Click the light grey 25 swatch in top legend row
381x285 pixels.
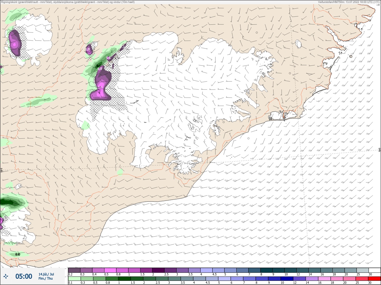[363, 270]
